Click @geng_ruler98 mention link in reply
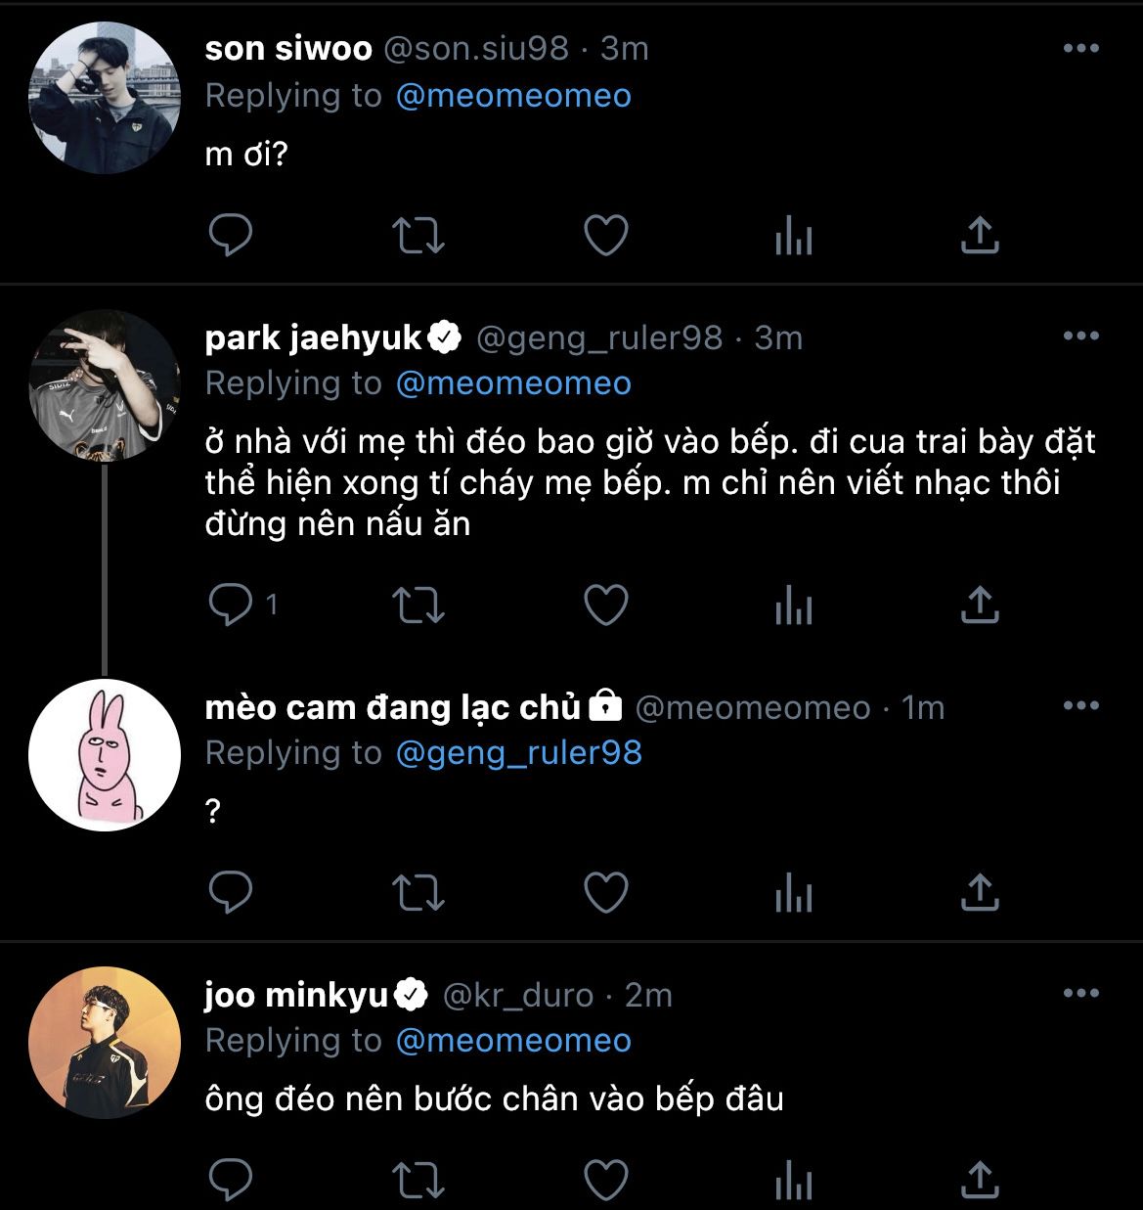 518,753
